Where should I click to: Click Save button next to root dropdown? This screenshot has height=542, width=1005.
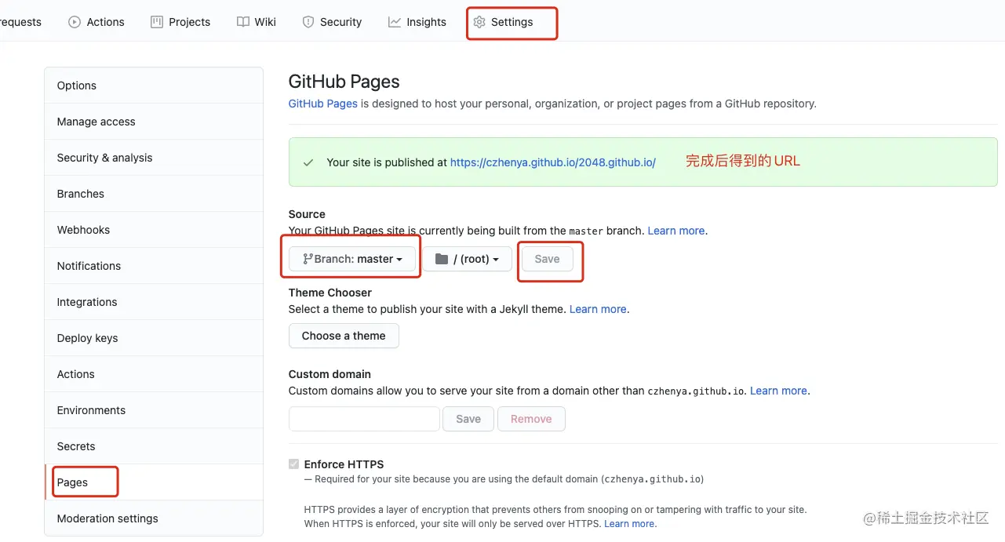pos(547,259)
